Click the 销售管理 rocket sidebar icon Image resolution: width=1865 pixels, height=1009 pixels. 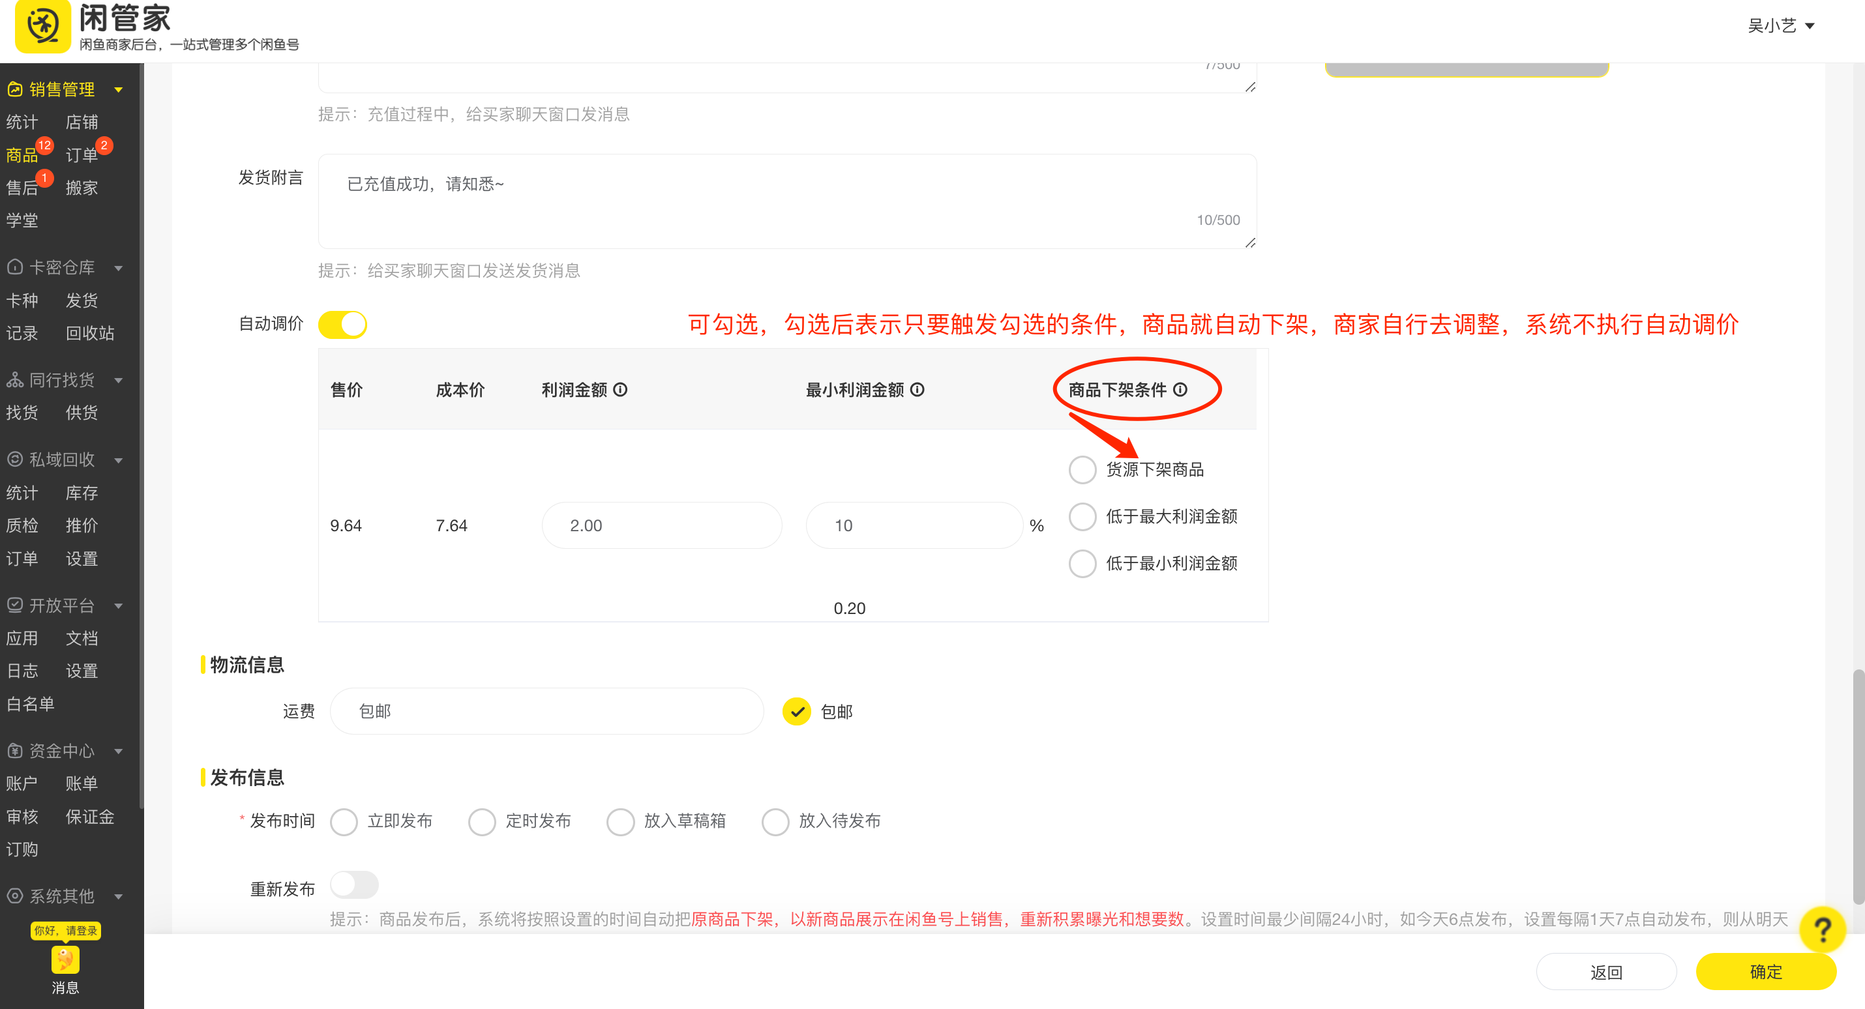coord(16,89)
